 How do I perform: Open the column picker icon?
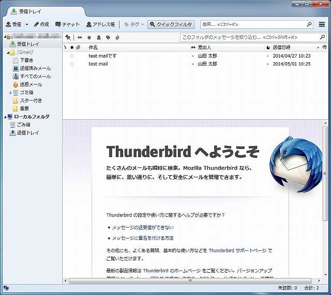325,47
